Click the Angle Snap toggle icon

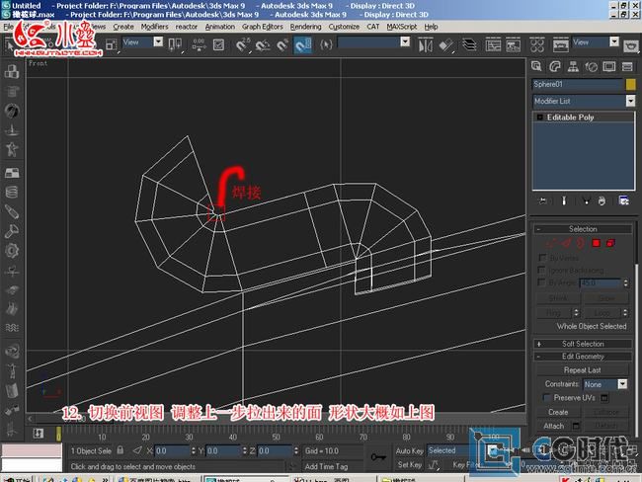pos(263,44)
